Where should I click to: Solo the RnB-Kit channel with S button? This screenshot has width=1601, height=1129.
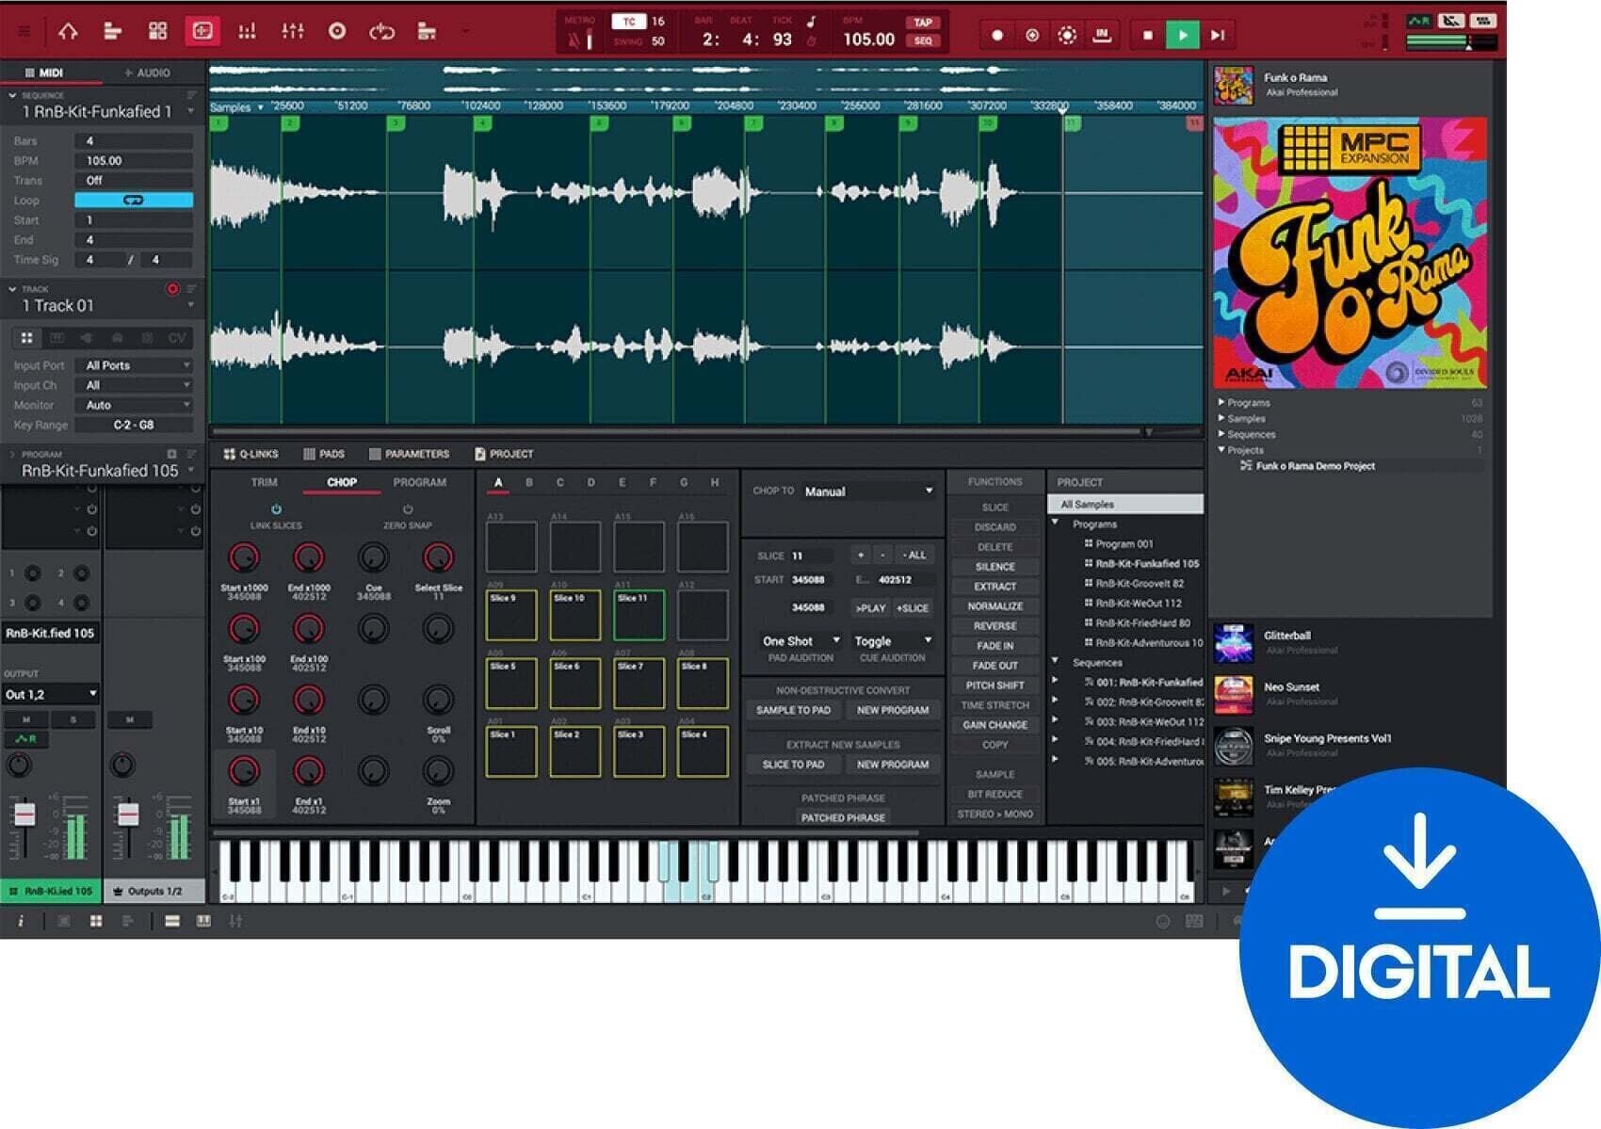pos(73,719)
